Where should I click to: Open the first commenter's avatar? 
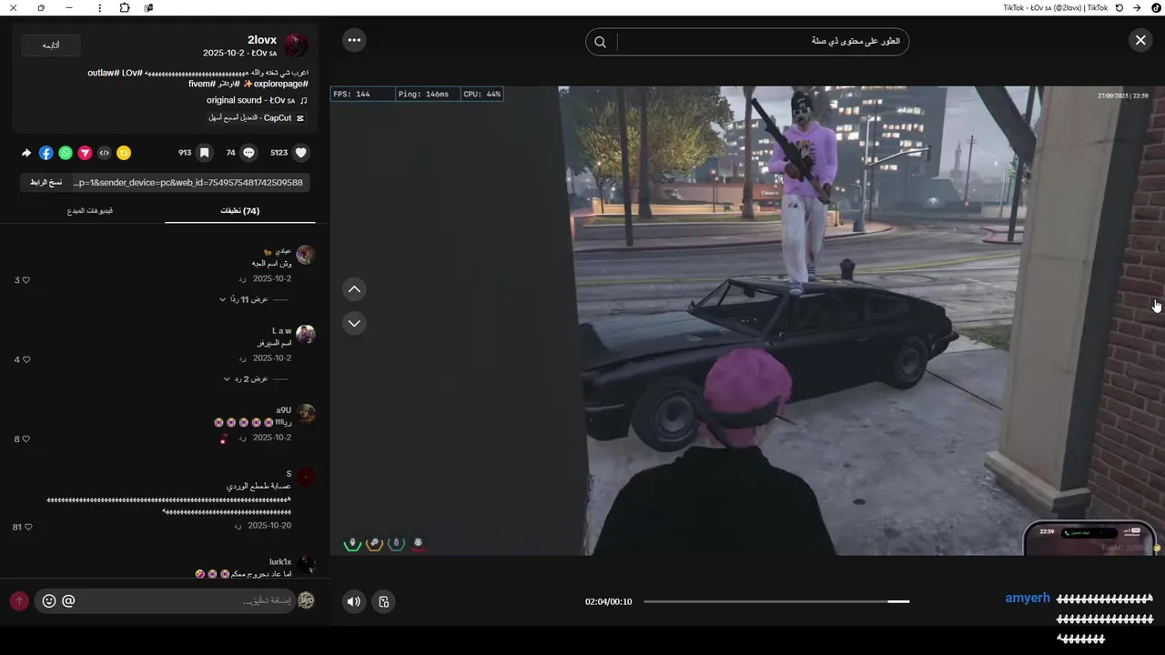click(306, 254)
